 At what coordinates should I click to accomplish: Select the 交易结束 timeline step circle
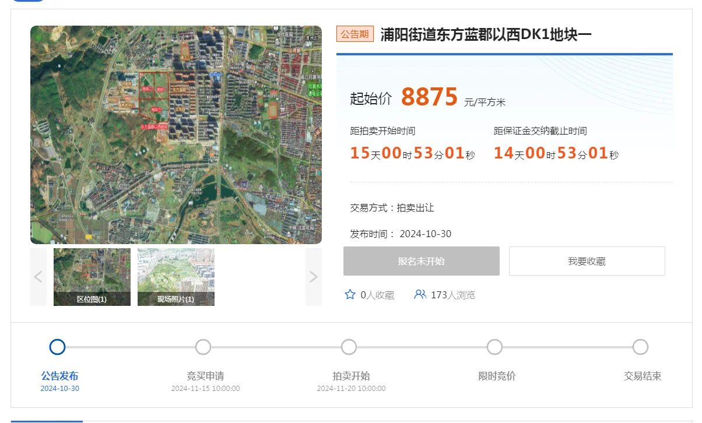[x=640, y=347]
